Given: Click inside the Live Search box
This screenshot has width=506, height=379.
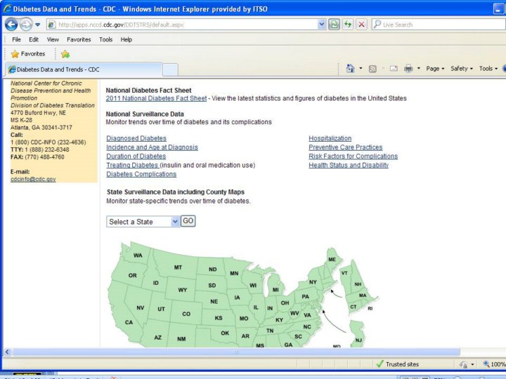Looking at the screenshot, I should tap(436, 24).
